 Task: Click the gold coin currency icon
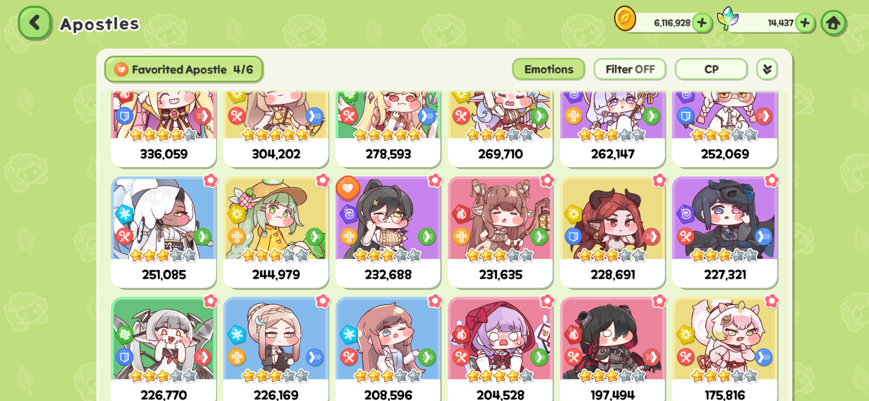pyautogui.click(x=625, y=19)
